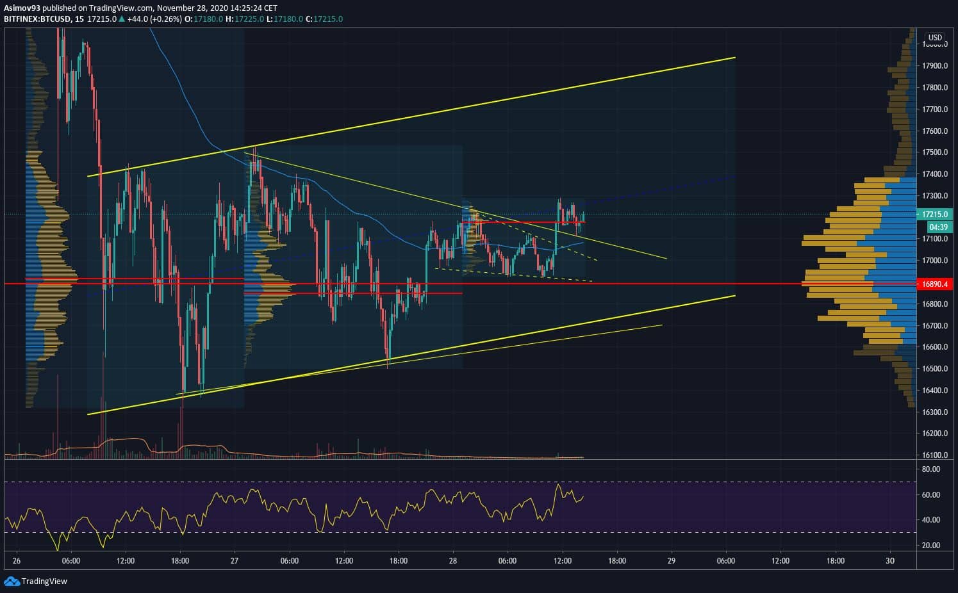The height and width of the screenshot is (593, 958).
Task: Click the 17300.0 price axis label
Action: click(935, 196)
